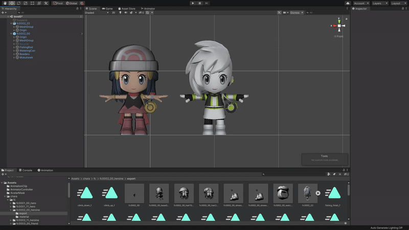The height and width of the screenshot is (230, 409).
Task: Click the Step frame button
Action: pyautogui.click(x=207, y=3)
